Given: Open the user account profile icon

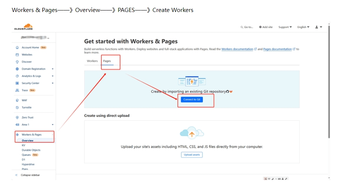Looking at the screenshot, I should [316, 27].
